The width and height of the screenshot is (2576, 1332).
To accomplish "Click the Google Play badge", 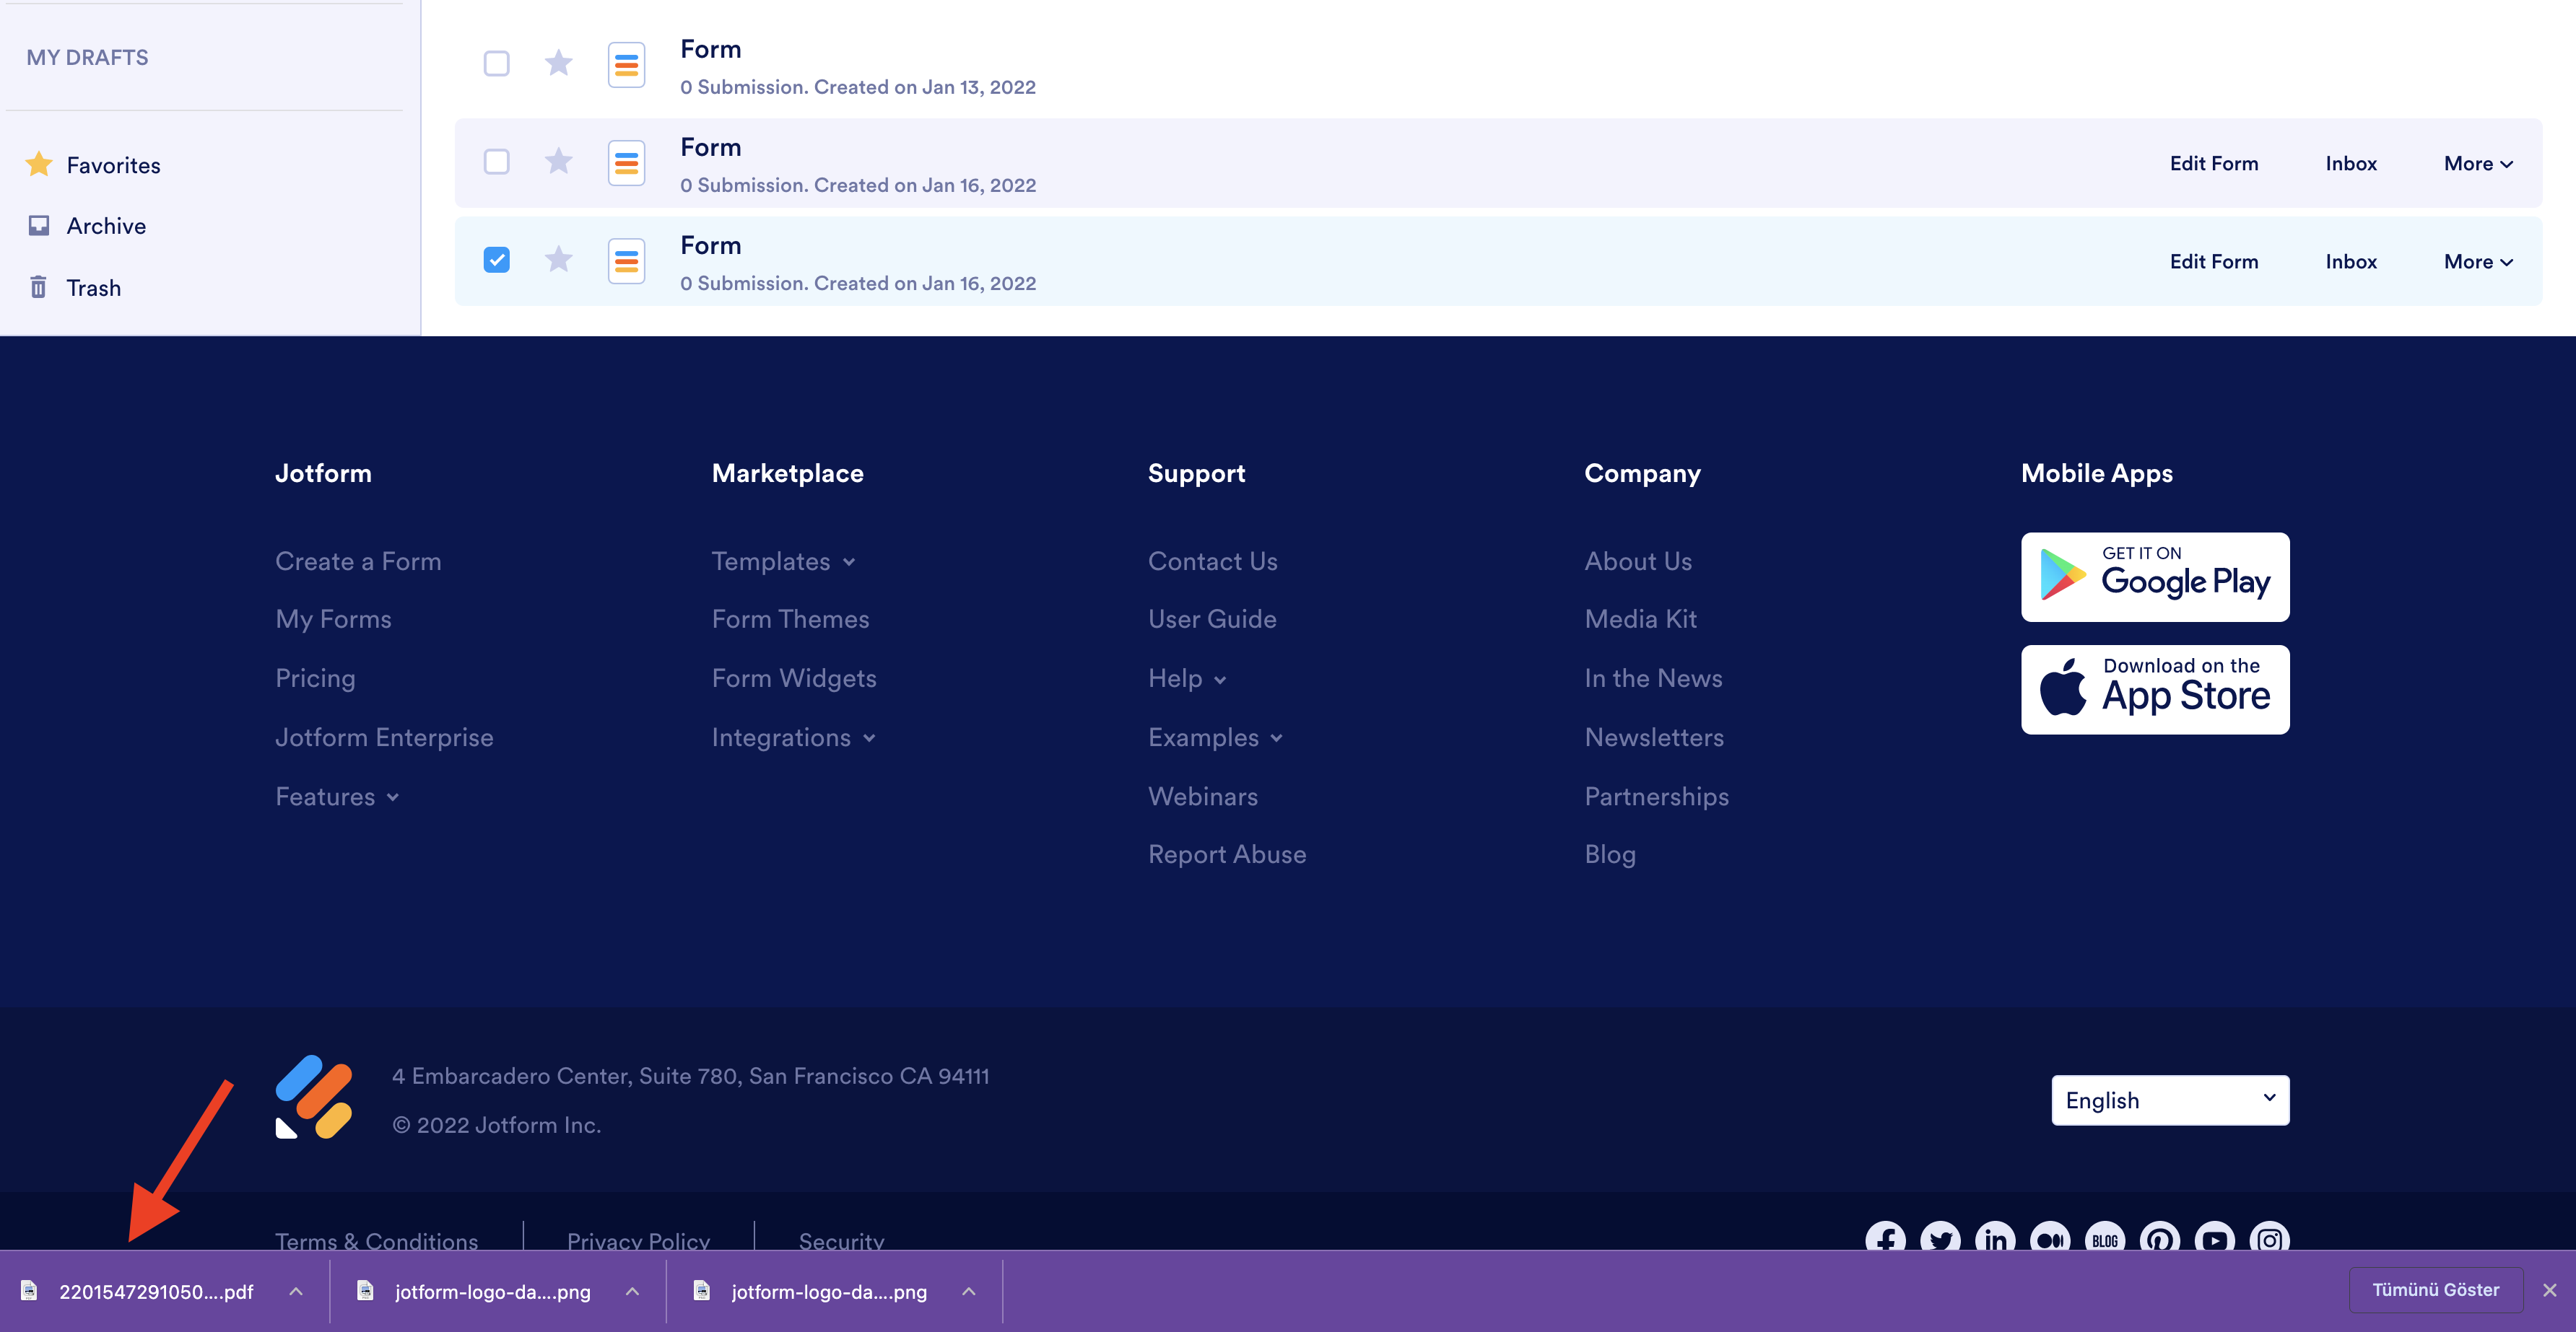I will point(2154,577).
